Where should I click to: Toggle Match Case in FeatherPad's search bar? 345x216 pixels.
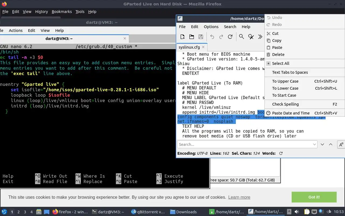(x=341, y=144)
